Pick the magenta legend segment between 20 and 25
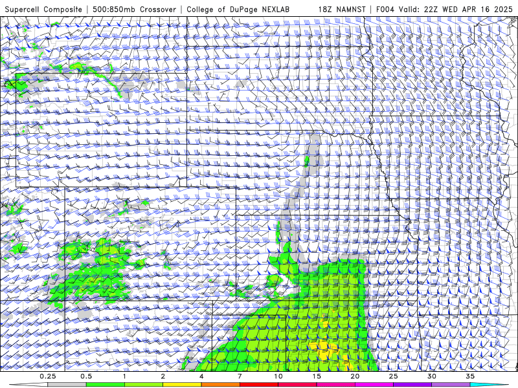The image size is (518, 388). tap(374, 385)
